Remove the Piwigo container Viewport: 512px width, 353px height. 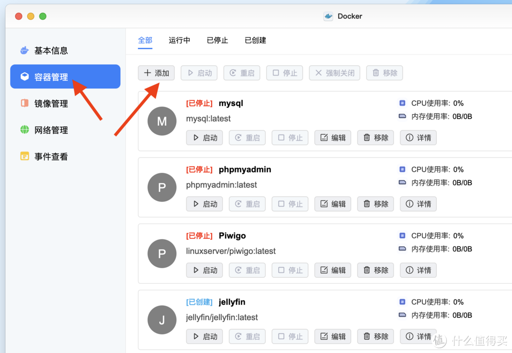coord(375,270)
